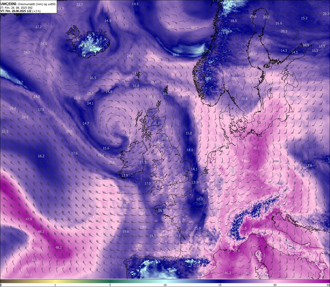Click the 17.9 value label

pyautogui.click(x=41, y=110)
